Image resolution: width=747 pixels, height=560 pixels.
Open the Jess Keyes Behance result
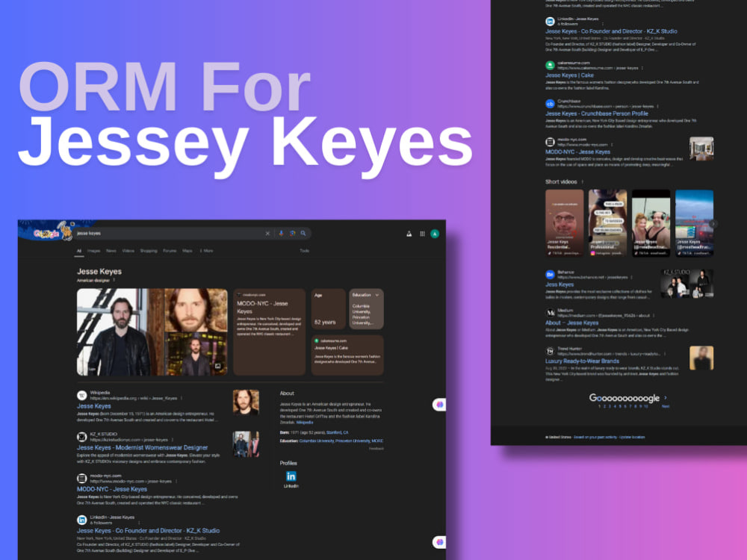tap(560, 284)
